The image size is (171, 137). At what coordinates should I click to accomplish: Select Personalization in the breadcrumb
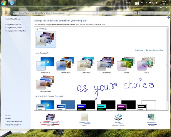click(59, 13)
